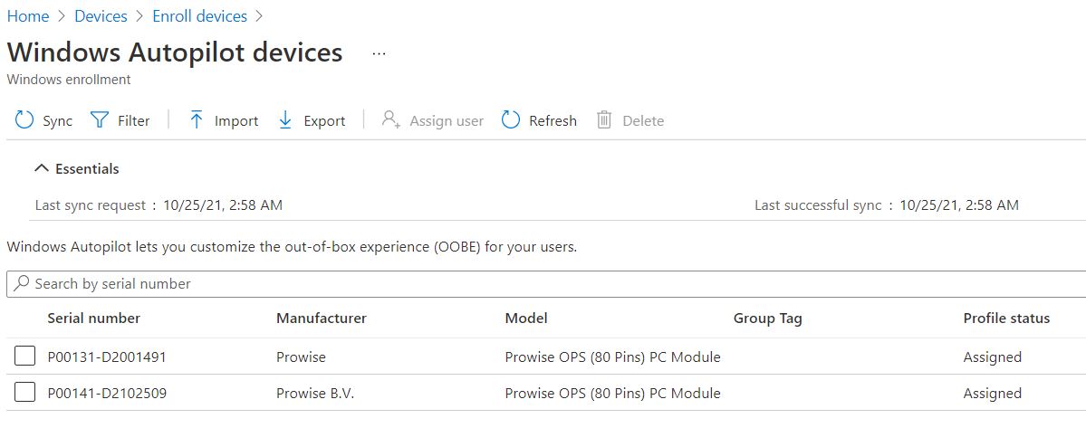Sort by Serial number column header
Image resolution: width=1086 pixels, height=447 pixels.
pos(93,319)
